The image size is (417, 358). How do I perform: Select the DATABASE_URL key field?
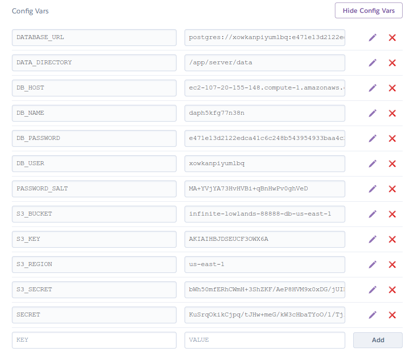tap(94, 38)
